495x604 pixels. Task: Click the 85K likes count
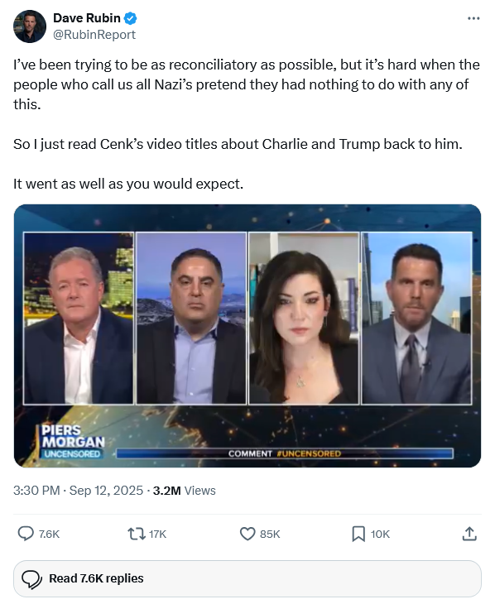coord(270,534)
